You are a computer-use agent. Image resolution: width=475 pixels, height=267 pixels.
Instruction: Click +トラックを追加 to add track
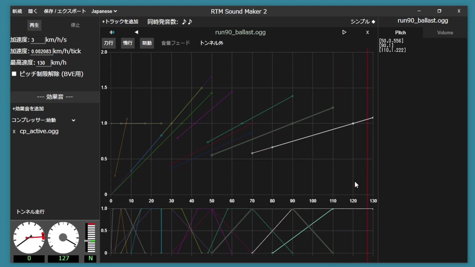click(120, 22)
